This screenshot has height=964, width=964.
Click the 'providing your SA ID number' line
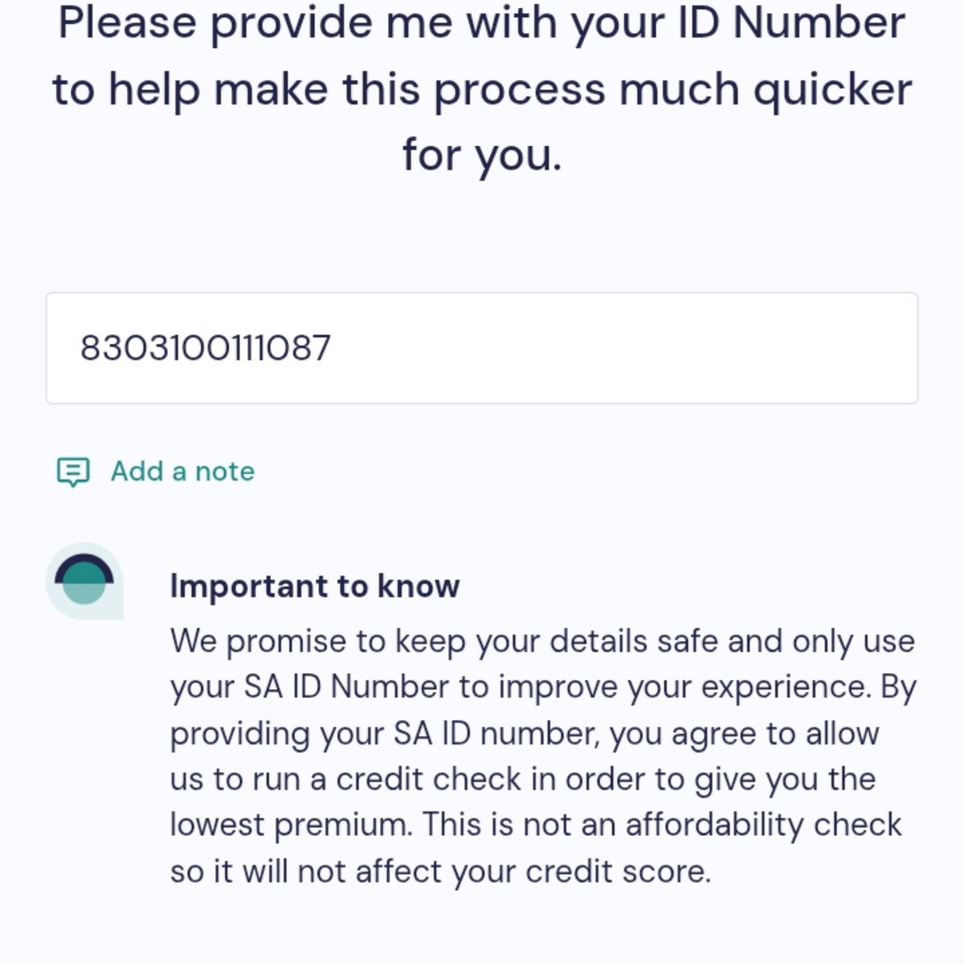[525, 733]
